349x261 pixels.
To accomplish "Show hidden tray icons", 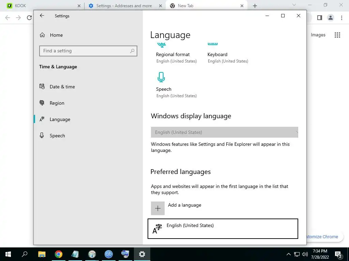I will coord(288,254).
